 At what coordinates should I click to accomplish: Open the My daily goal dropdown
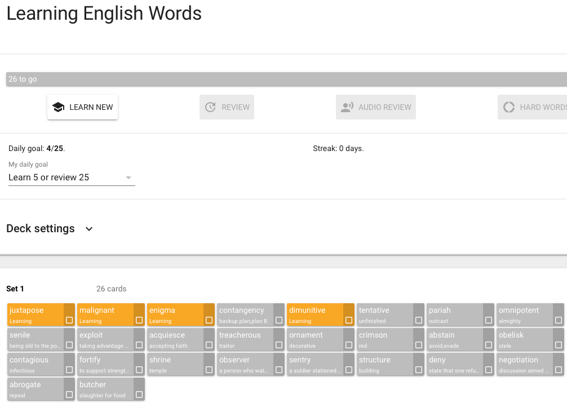(71, 178)
